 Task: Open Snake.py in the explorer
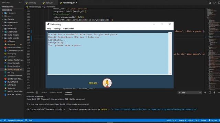pos(11,88)
